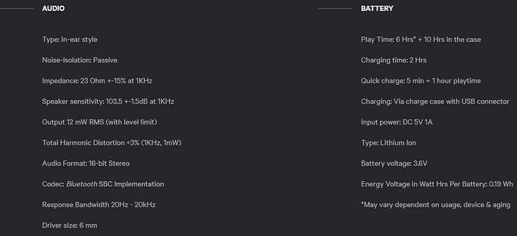The width and height of the screenshot is (517, 236).
Task: Click the Battery voltage 3.6V text
Action: click(x=394, y=164)
